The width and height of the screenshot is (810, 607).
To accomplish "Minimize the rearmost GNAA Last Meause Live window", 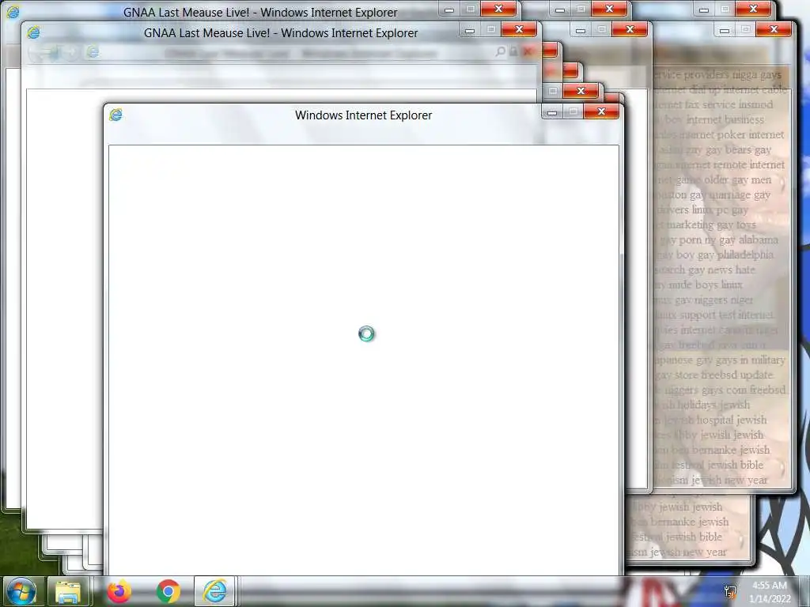I will (x=449, y=9).
